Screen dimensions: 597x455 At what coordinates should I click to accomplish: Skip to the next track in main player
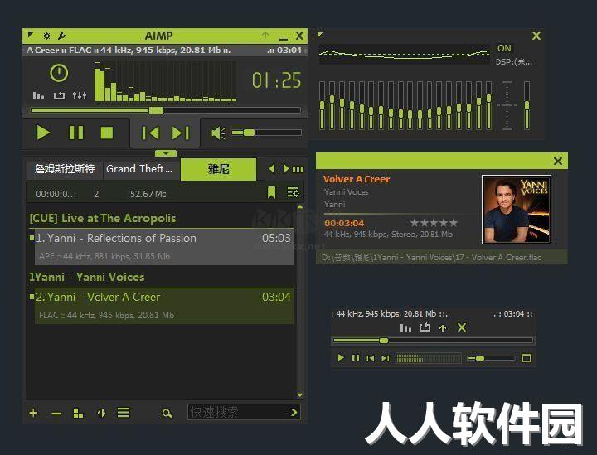pos(181,133)
